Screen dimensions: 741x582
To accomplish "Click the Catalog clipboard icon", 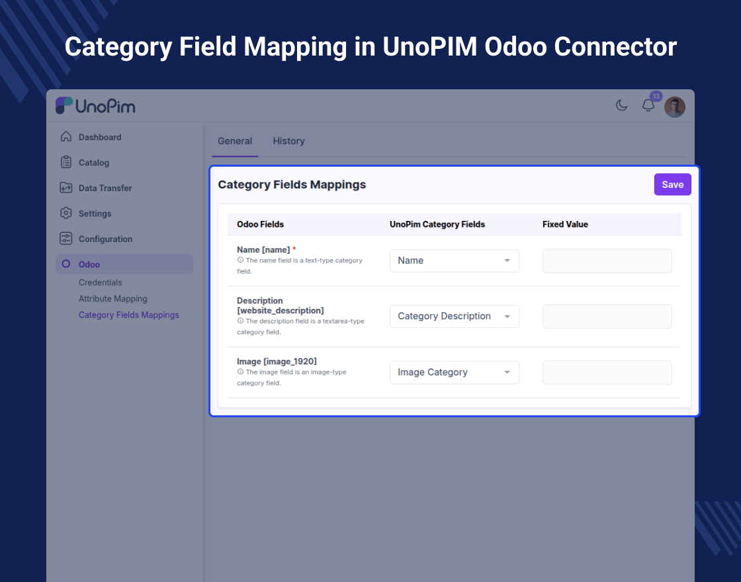I will (x=66, y=162).
